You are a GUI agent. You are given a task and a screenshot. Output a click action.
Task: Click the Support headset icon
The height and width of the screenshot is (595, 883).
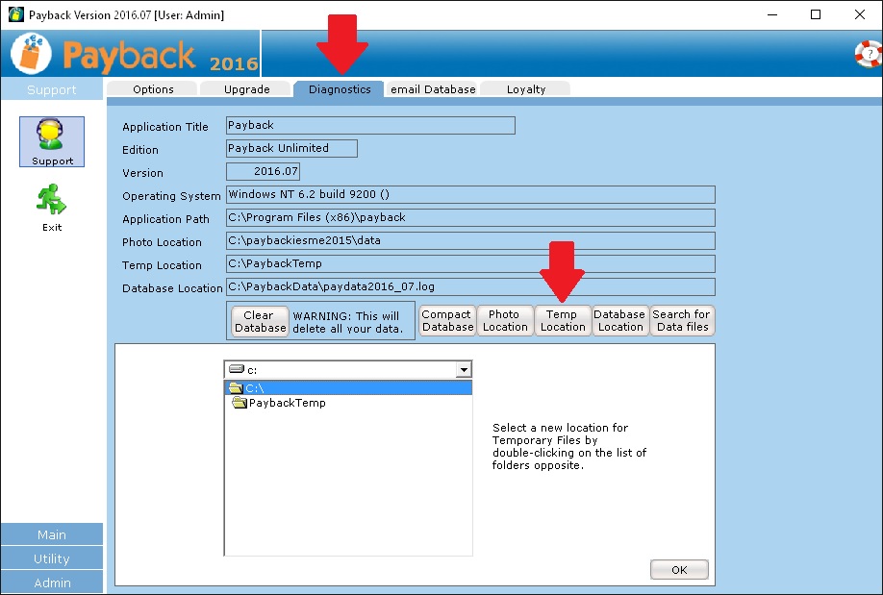click(x=52, y=136)
